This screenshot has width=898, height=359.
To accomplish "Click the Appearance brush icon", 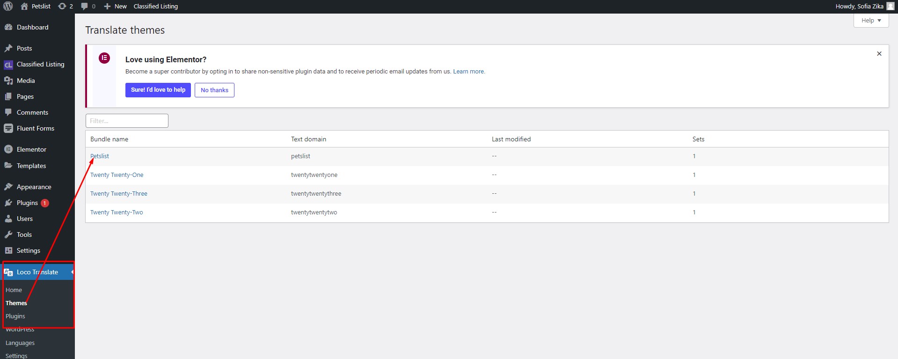I will [x=8, y=187].
